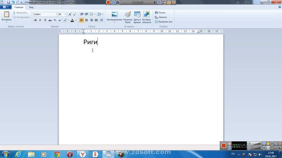
Task: Open the Calibri font family dropdown
Action: coord(56,14)
